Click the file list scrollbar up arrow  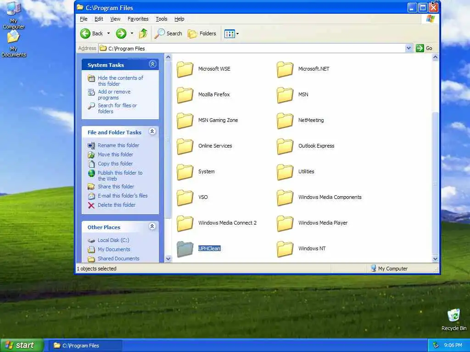point(435,57)
